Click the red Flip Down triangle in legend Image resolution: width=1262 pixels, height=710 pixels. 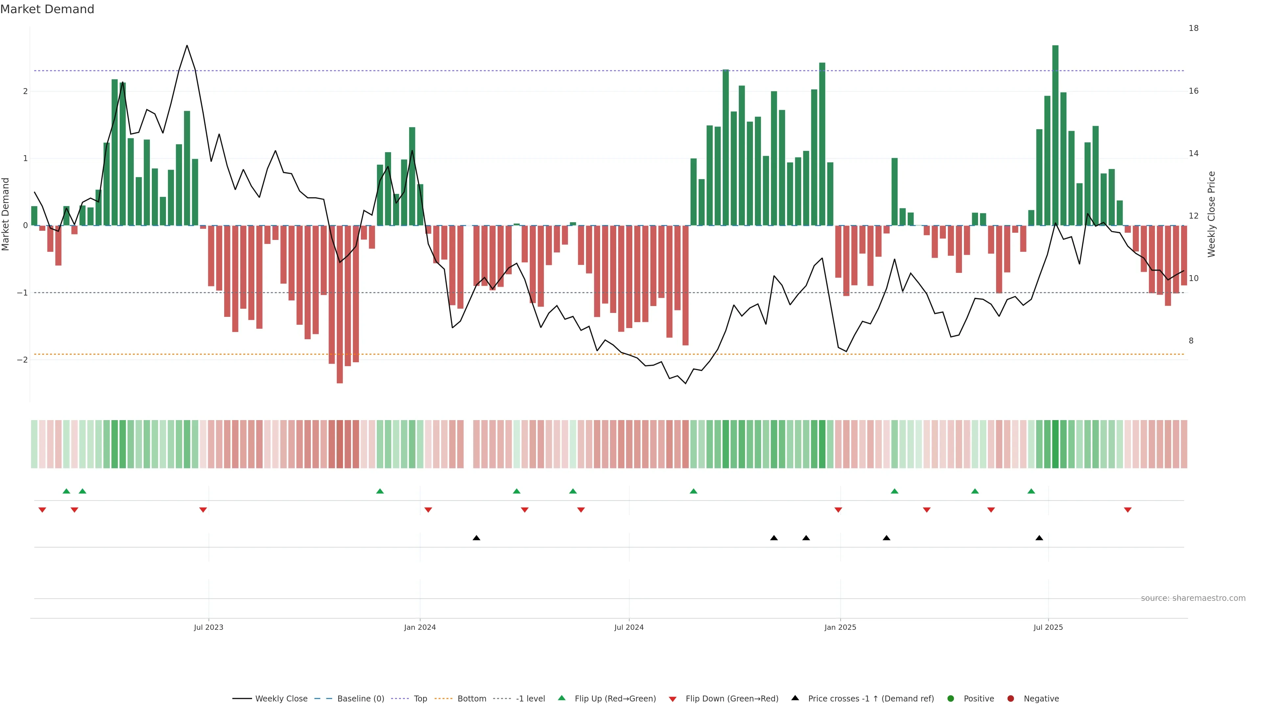pos(672,699)
